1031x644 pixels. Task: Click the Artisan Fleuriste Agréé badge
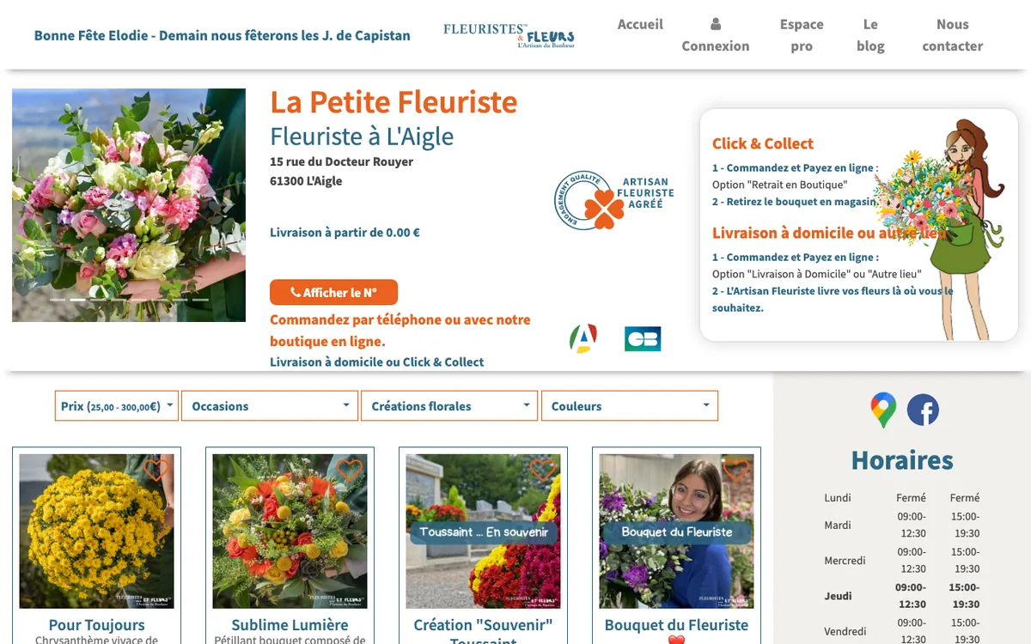point(613,201)
